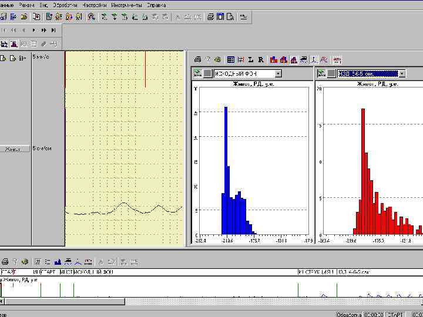Click the printer icon in main toolbar
This screenshot has height=317, width=423.
click(x=210, y=17)
